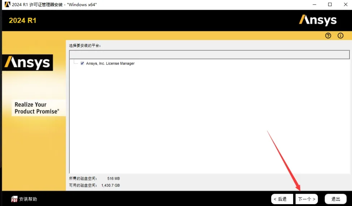Click the 2024 R1 banner text
This screenshot has width=352, height=206.
tap(22, 21)
